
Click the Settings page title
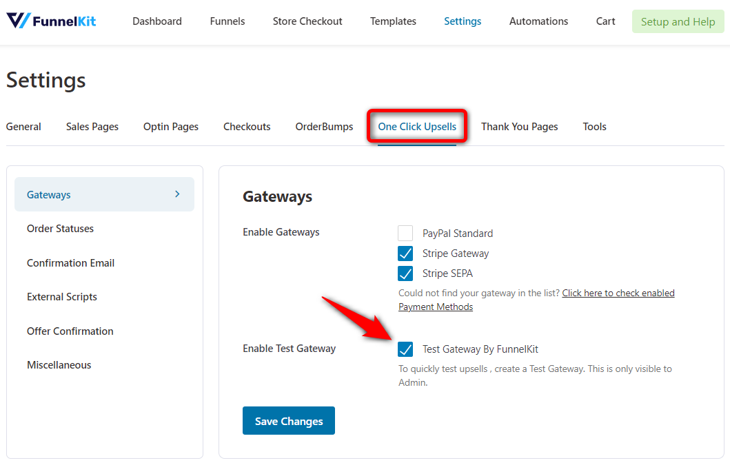click(x=45, y=80)
